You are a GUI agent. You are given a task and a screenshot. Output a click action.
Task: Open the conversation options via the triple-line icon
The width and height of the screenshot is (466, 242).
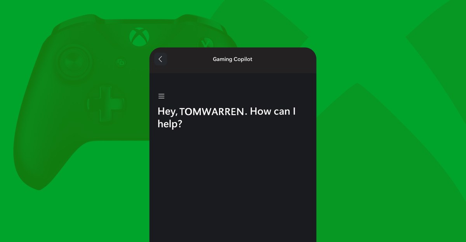[161, 96]
